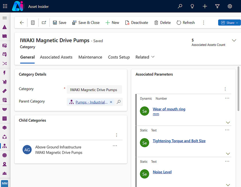
Task: Switch to the General tab
Action: [x=27, y=57]
